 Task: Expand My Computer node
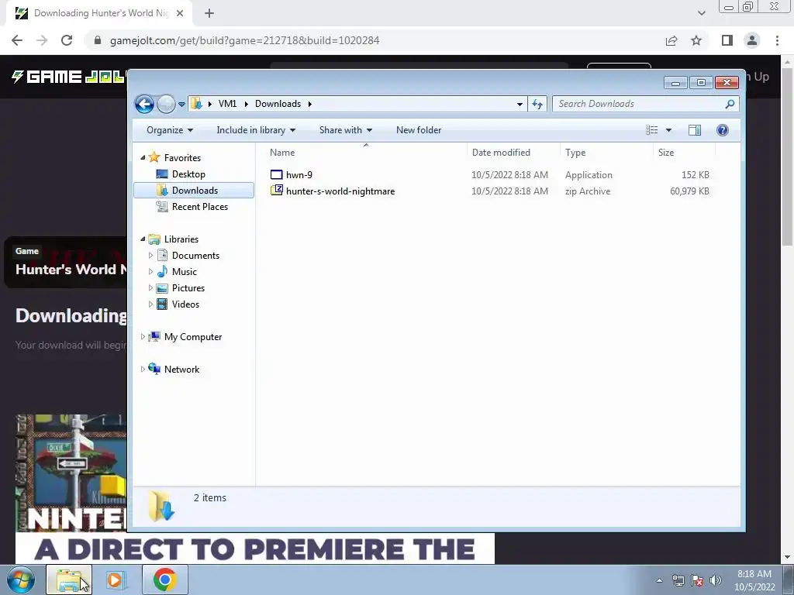[143, 336]
